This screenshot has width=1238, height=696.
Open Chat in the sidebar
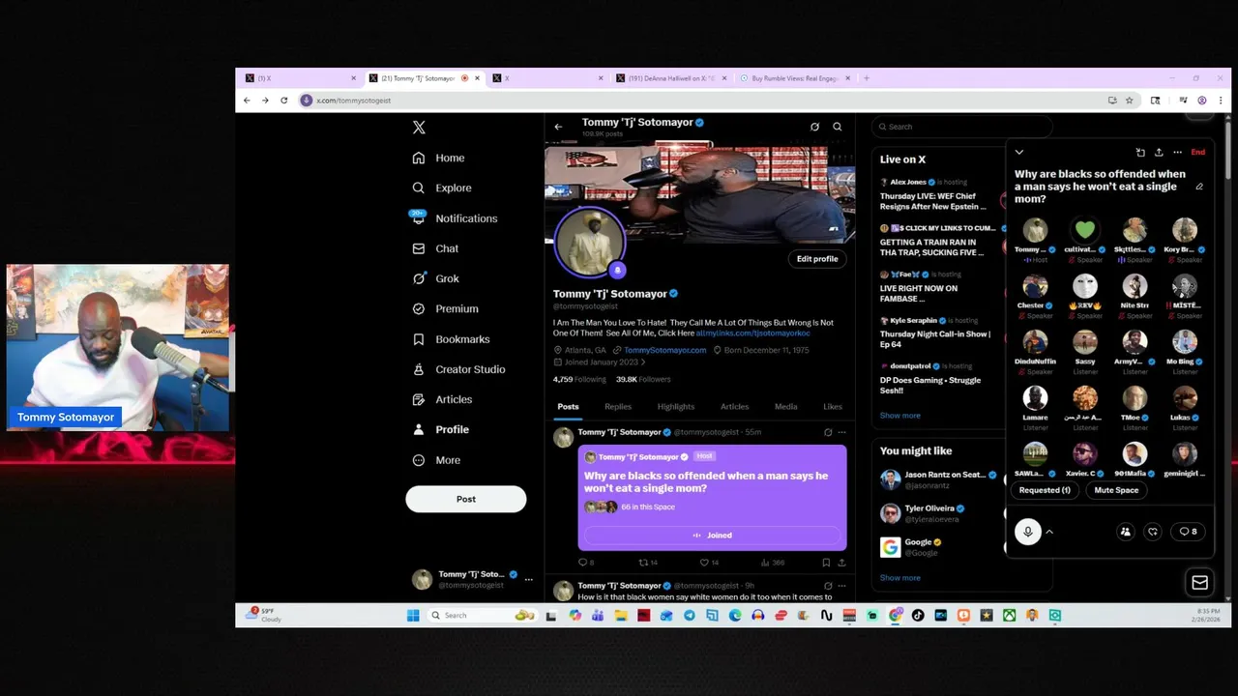click(435, 248)
